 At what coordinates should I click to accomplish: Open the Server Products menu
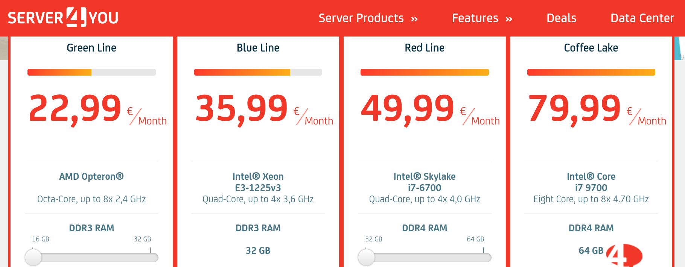368,18
